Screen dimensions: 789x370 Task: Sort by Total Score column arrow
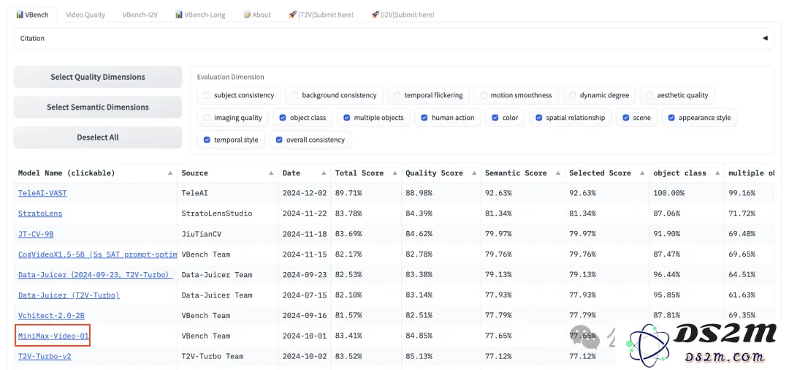click(395, 173)
